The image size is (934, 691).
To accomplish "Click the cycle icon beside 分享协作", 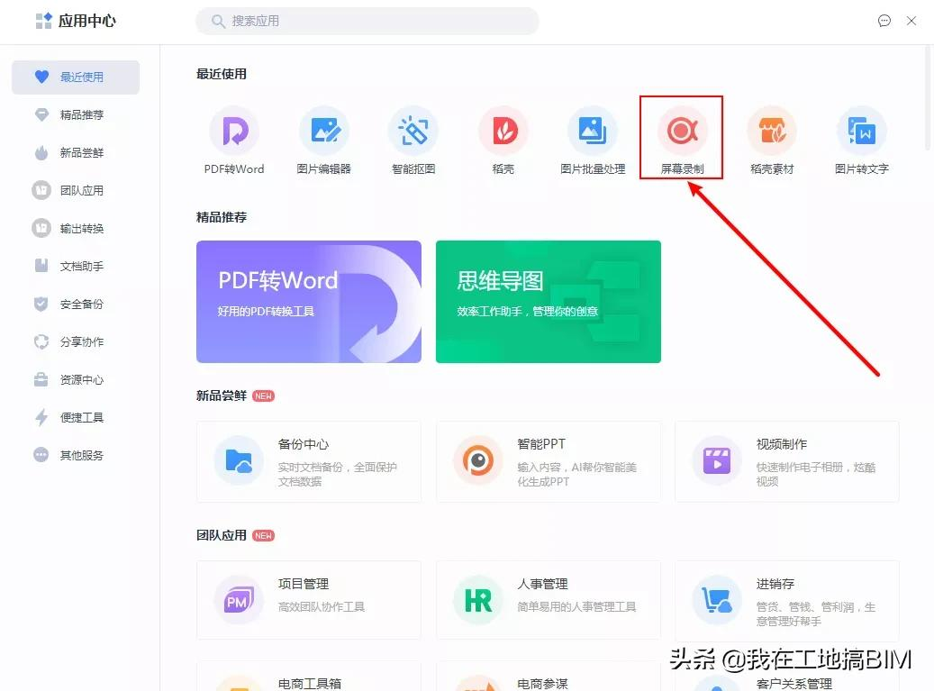I will (41, 342).
